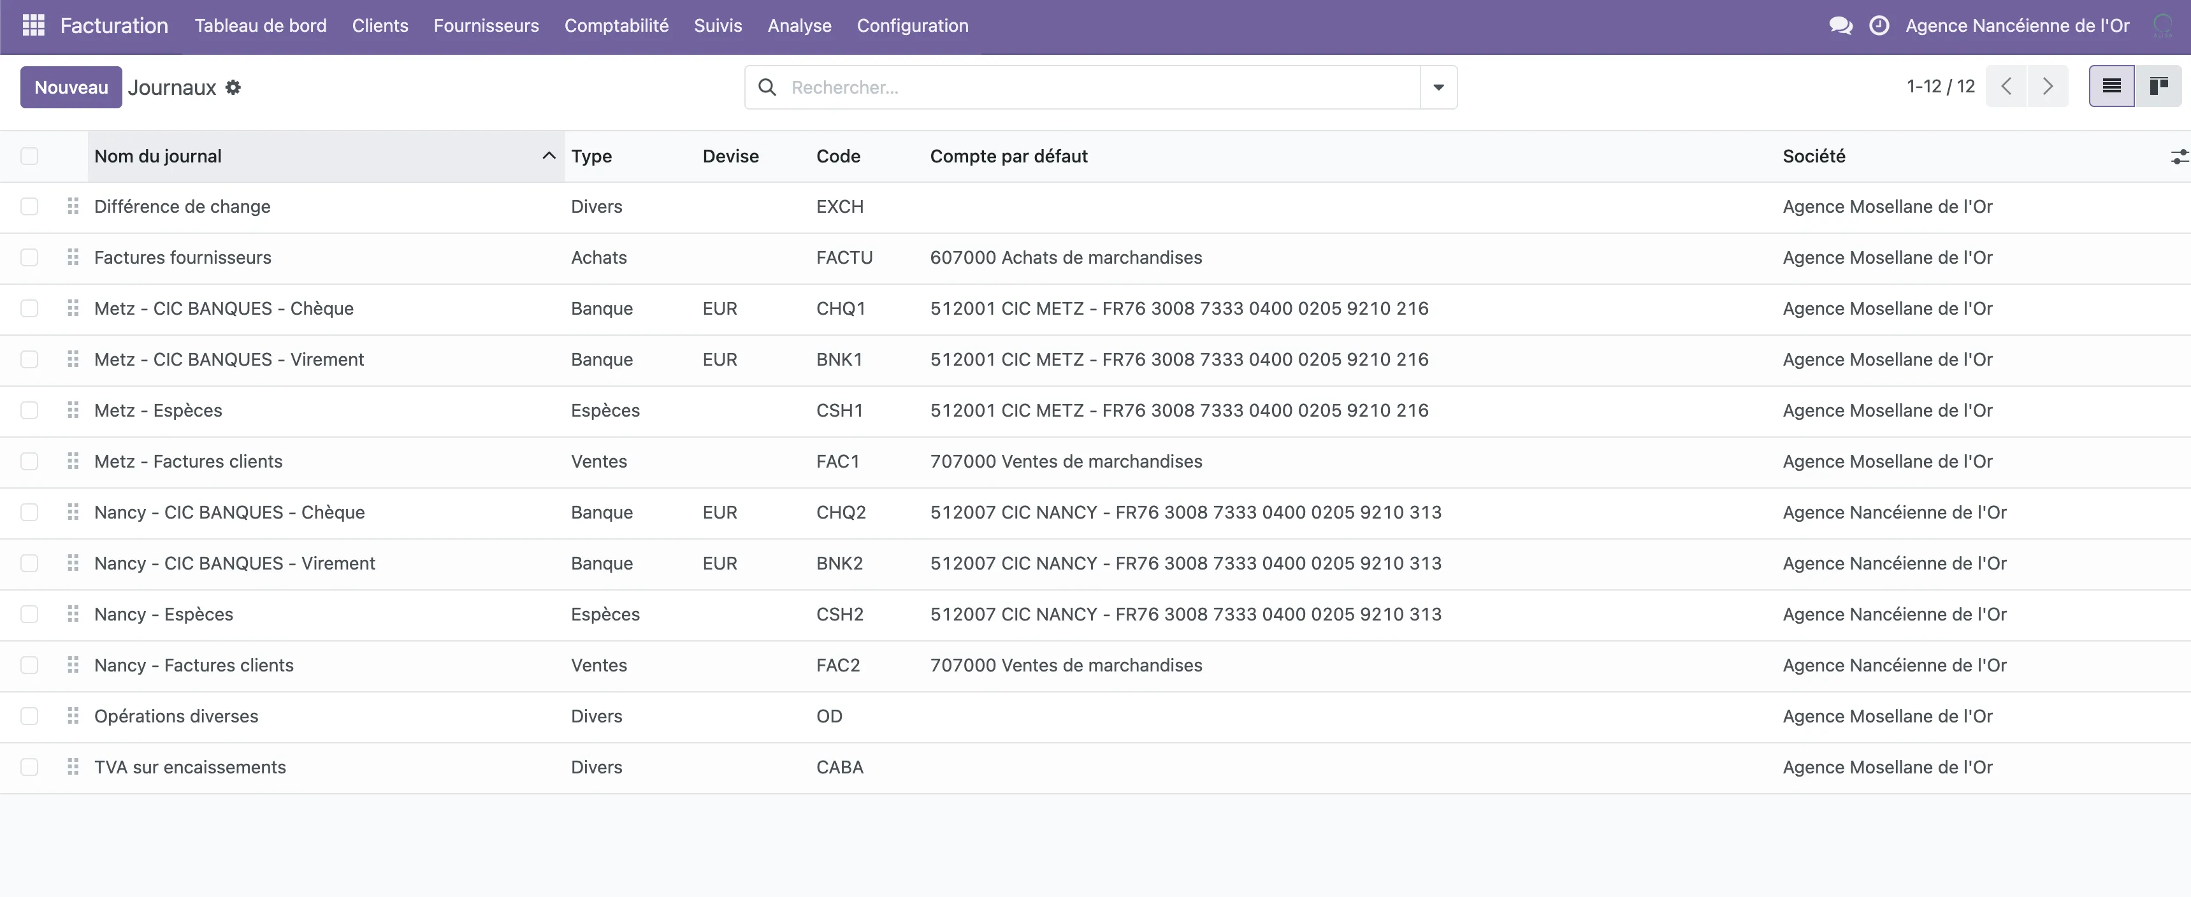Check the Factures fournisseurs row checkbox

[x=30, y=257]
